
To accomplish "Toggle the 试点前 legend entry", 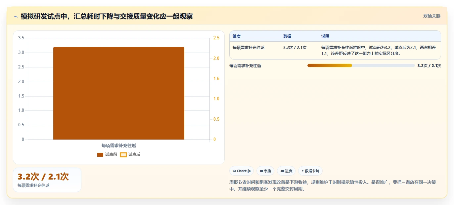I will coord(107,154).
